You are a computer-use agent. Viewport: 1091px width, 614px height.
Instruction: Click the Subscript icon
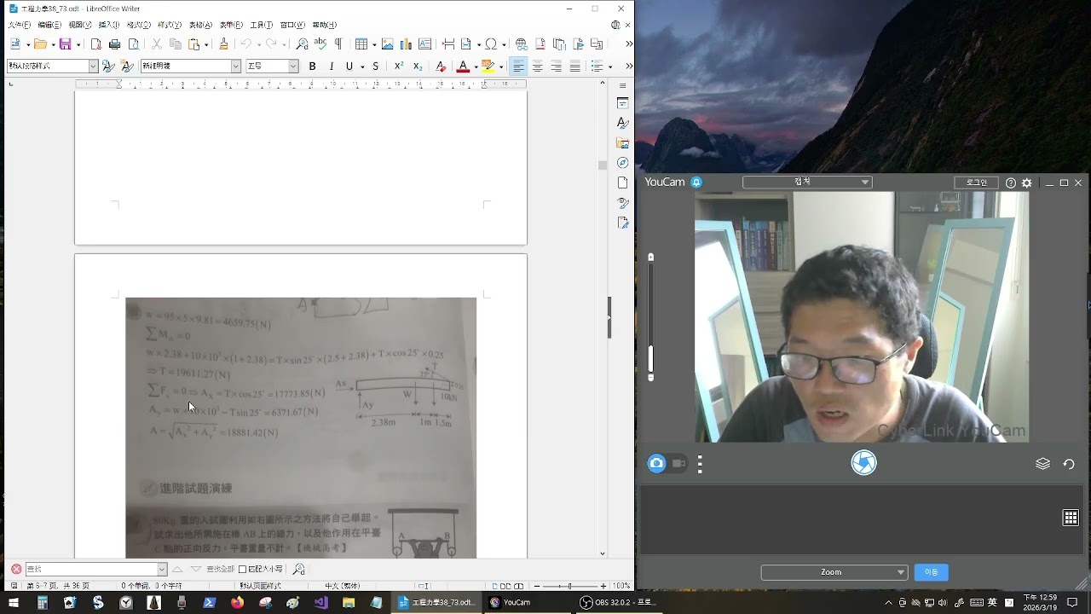418,67
